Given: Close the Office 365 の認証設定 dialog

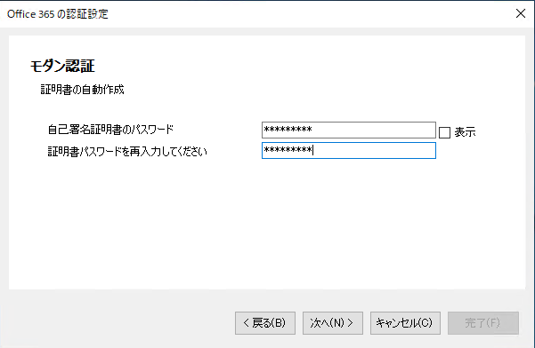Looking at the screenshot, I should point(521,13).
